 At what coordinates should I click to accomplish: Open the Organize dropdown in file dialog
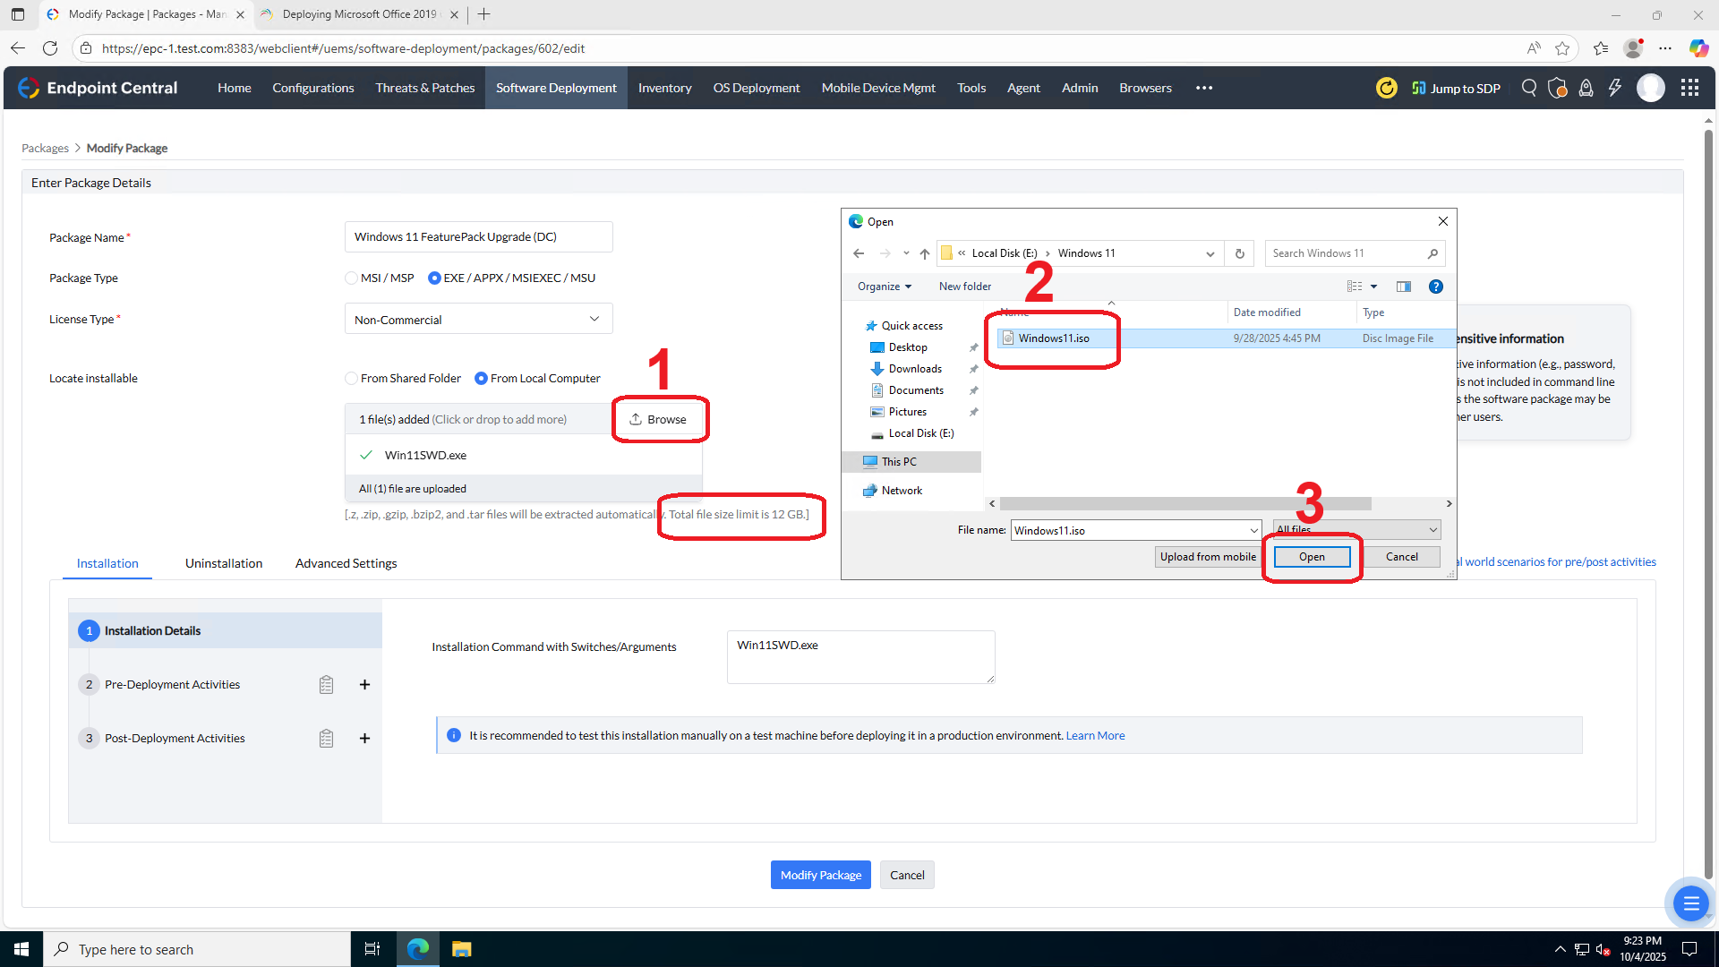pyautogui.click(x=884, y=287)
